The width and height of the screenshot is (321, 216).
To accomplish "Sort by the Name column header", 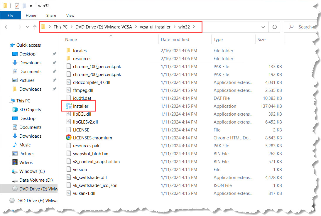I will point(71,40).
